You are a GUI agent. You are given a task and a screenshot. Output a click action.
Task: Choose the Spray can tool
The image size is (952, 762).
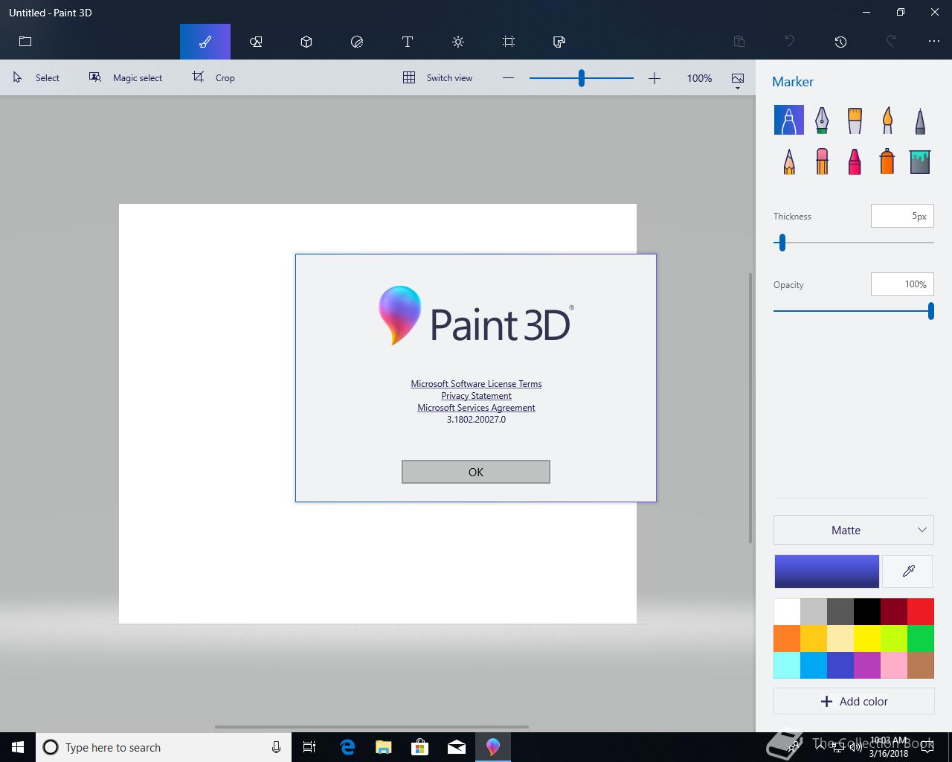click(x=887, y=161)
